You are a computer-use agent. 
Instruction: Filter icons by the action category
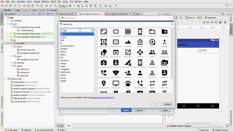(x=63, y=37)
